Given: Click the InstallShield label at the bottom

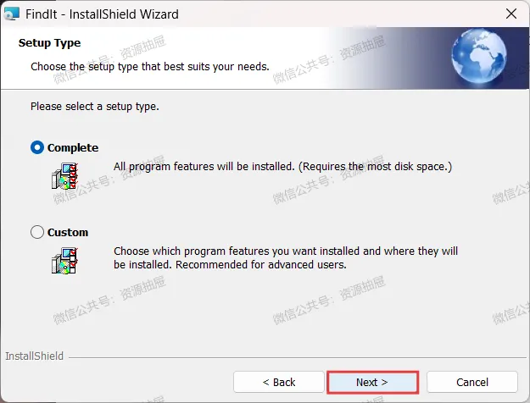Looking at the screenshot, I should click(x=34, y=356).
